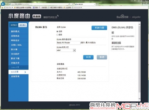The width and height of the screenshot is (149, 110).
Task: Click the DLNA 服务器名称 label
Action: click(x=64, y=40)
